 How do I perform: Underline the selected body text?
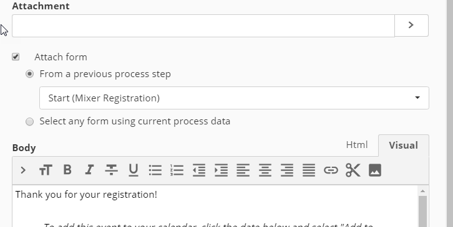tap(133, 170)
